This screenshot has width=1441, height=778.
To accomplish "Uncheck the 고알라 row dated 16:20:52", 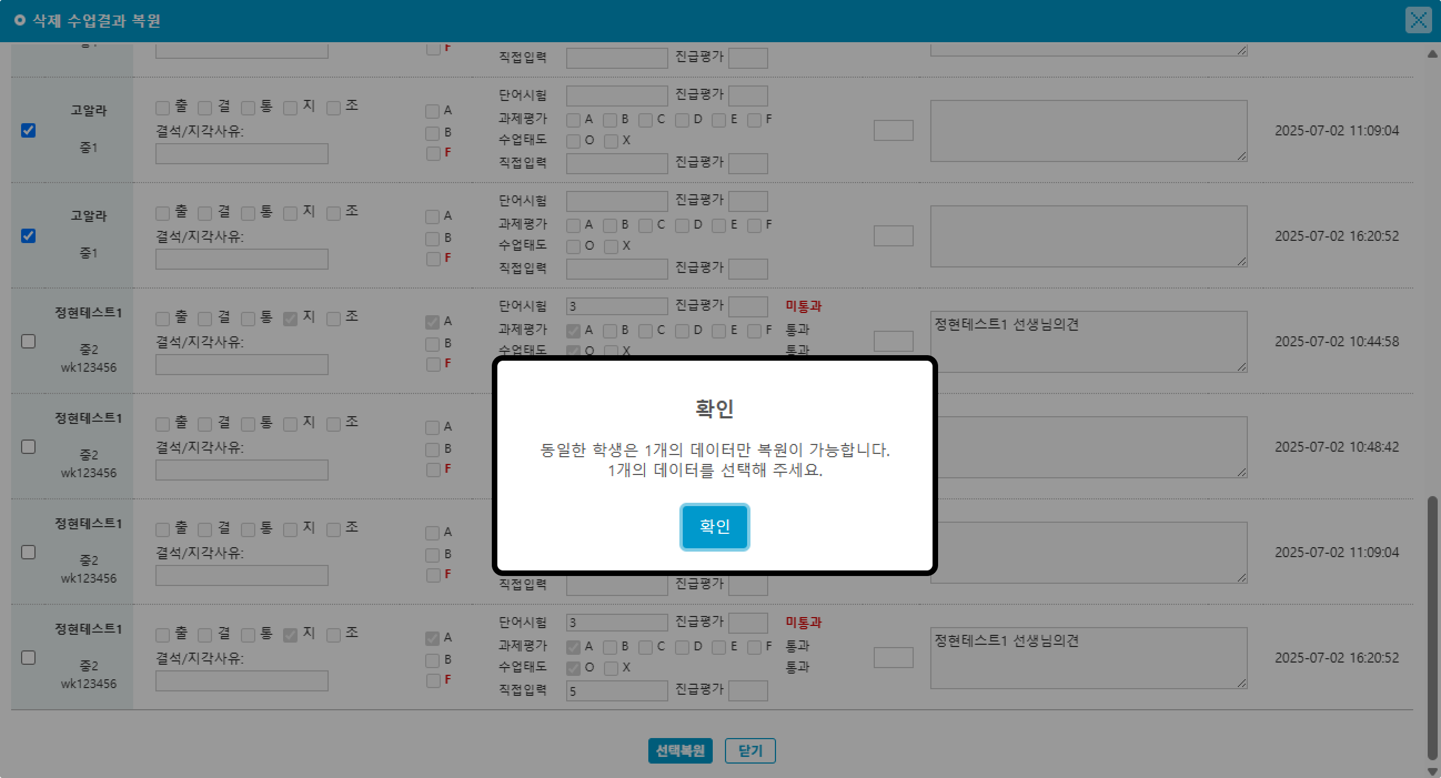I will [28, 236].
